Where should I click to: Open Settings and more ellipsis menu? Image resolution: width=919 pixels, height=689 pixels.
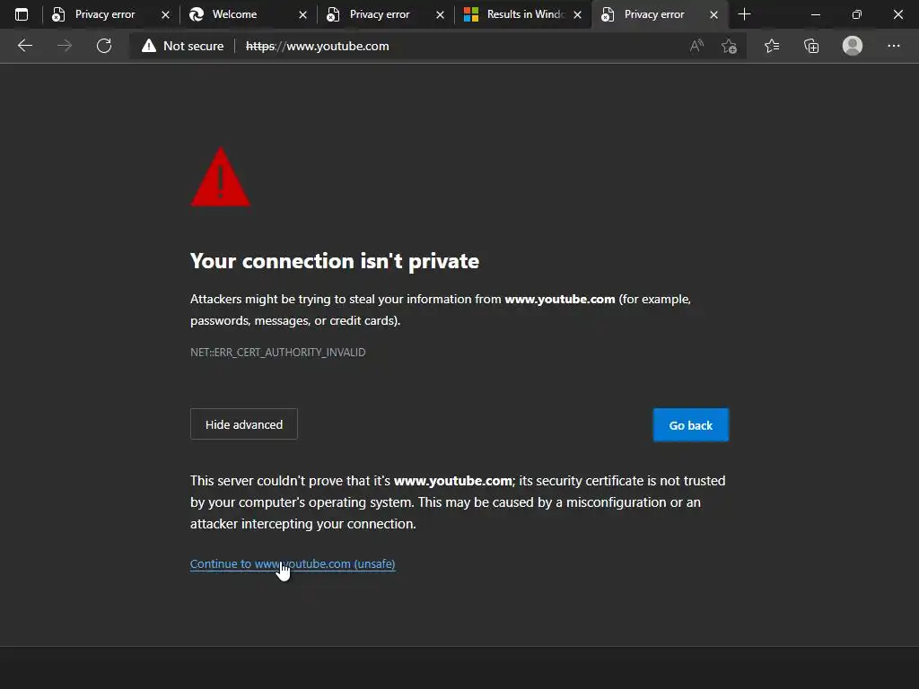click(x=893, y=46)
